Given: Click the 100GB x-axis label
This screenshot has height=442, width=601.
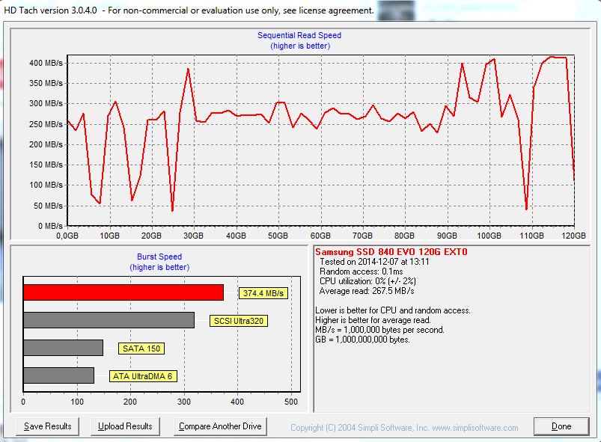Looking at the screenshot, I should (x=489, y=236).
